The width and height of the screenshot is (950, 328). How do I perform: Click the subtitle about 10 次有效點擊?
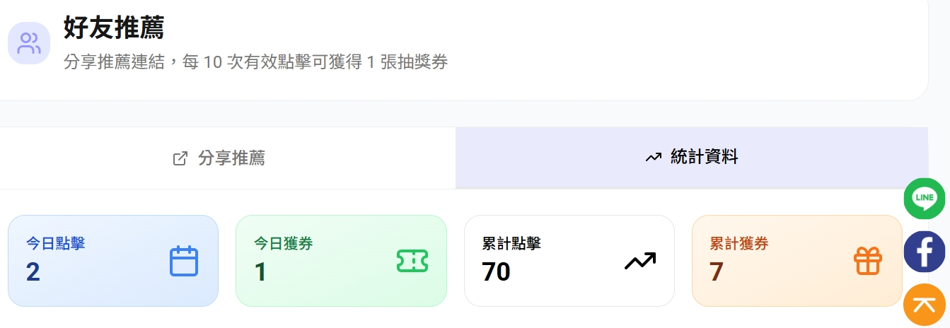tap(255, 62)
